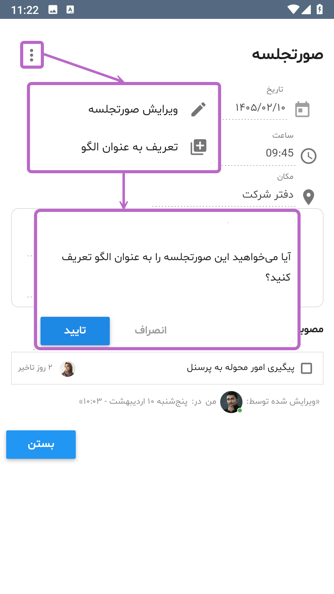Click the ۲ روز تاخیر delay label
The width and height of the screenshot is (334, 594).
tap(35, 368)
